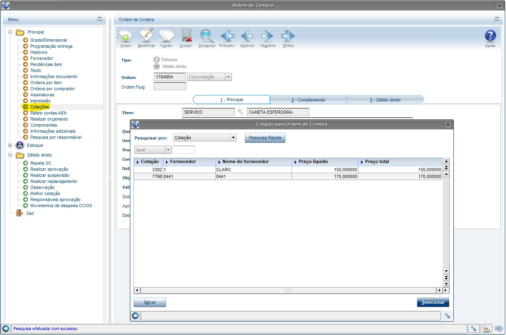This screenshot has height=335, width=506.
Task: Open the Pesquisar por Cotação dropdown
Action: tap(233, 138)
